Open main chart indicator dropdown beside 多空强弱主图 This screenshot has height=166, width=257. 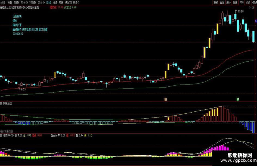(x=24, y=7)
